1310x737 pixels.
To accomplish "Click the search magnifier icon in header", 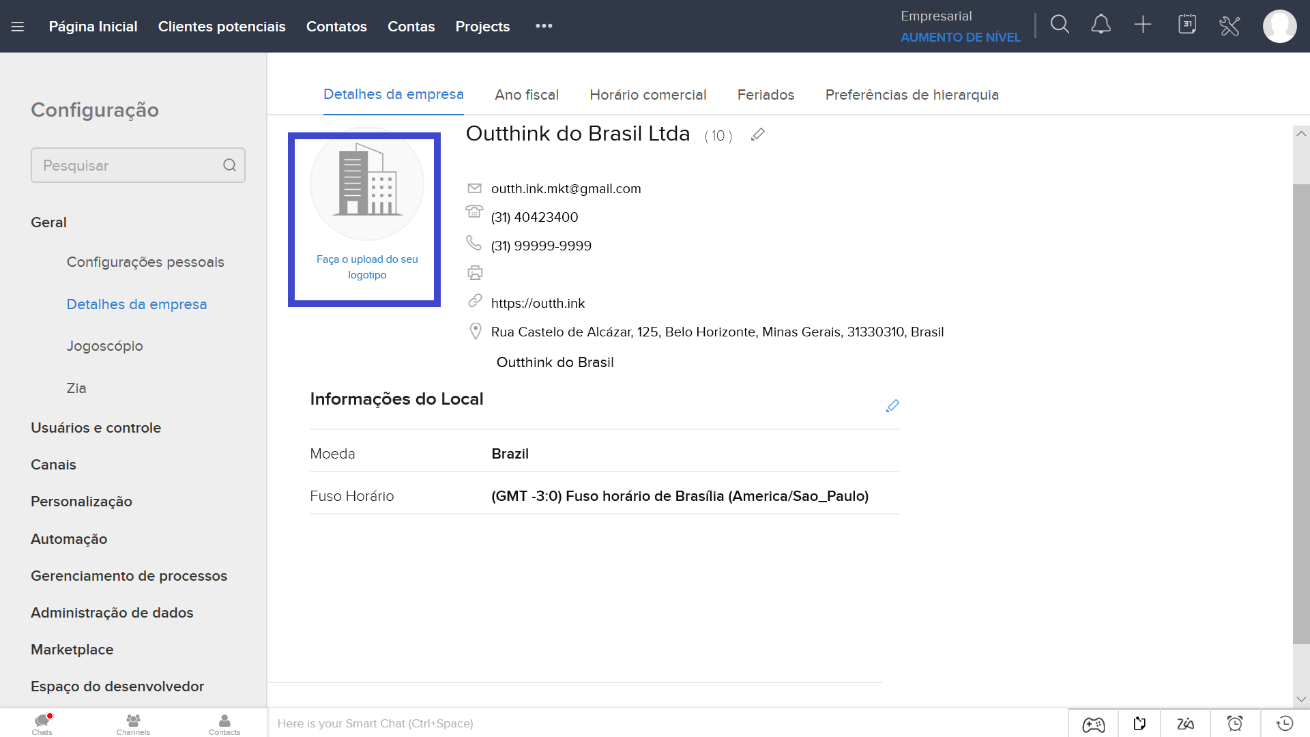I will [1060, 25].
